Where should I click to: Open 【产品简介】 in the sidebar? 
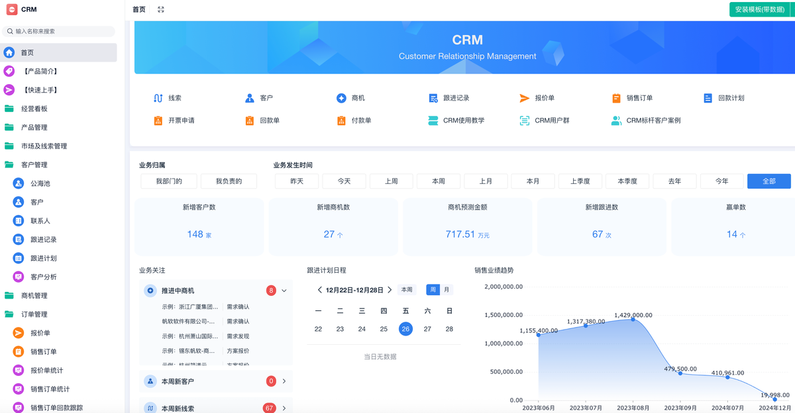coord(59,71)
